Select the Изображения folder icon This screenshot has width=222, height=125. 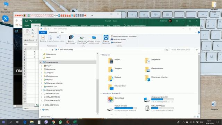(x=147, y=69)
